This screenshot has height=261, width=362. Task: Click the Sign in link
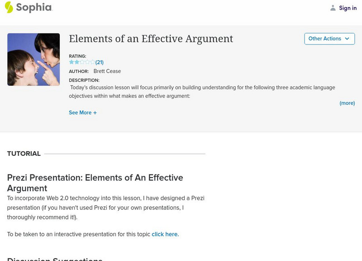(348, 8)
